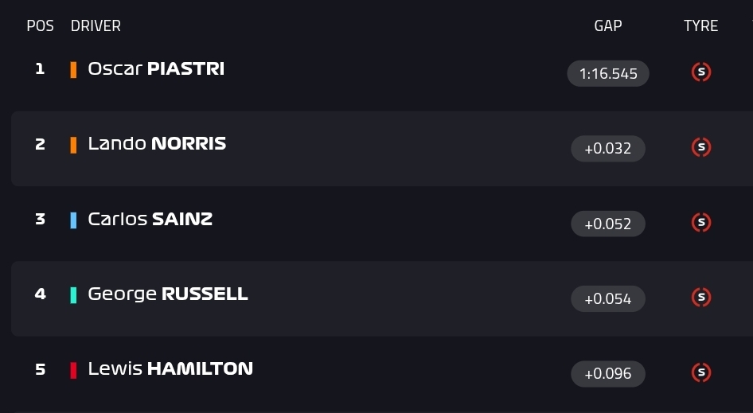
Task: Click Sainz's soft tyre icon
Action: (x=701, y=222)
